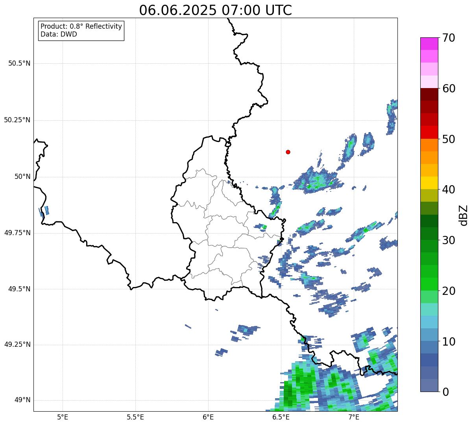This screenshot has width=473, height=425.
Task: Click the colorbar tick label 0
Action: (445, 392)
